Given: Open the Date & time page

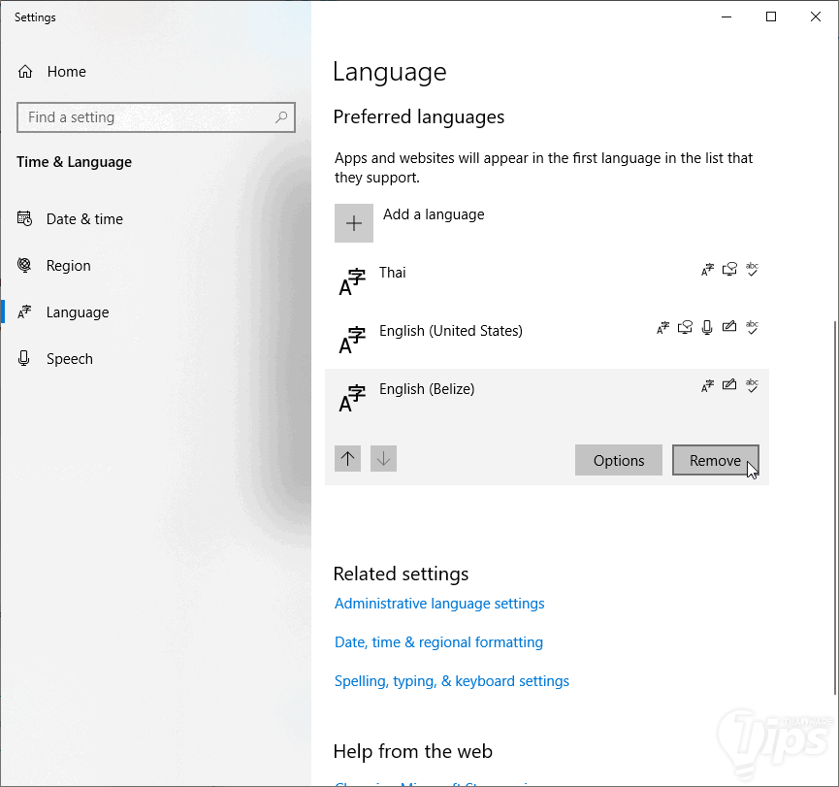Looking at the screenshot, I should point(84,219).
